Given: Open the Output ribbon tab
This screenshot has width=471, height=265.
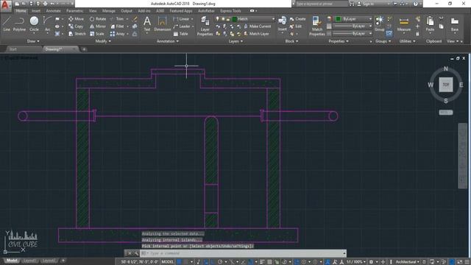Looking at the screenshot, I should (127, 11).
